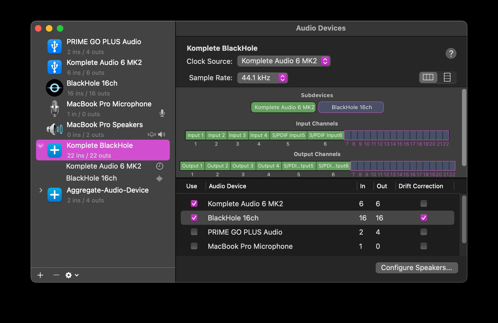Click the clock source icon beside Komplete Audio 6 MK2

pyautogui.click(x=159, y=166)
